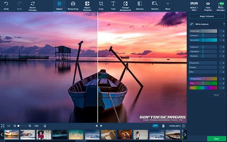
Task: Click the green Save button
Action: [216, 139]
